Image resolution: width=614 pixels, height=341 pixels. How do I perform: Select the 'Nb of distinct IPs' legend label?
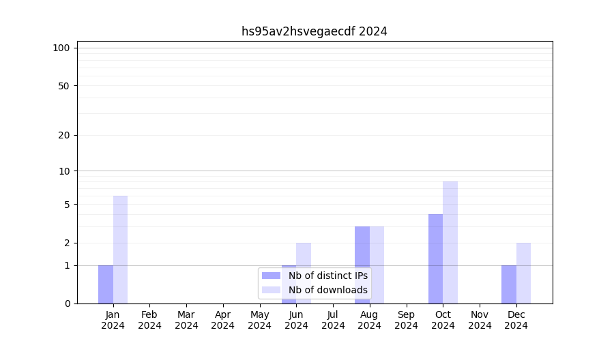tap(327, 276)
